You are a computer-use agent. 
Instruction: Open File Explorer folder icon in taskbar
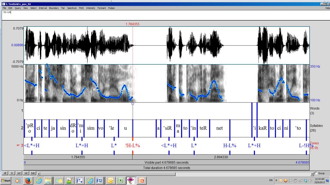[x=48, y=181]
